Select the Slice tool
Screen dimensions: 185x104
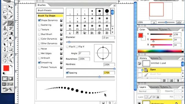click(x=10, y=17)
